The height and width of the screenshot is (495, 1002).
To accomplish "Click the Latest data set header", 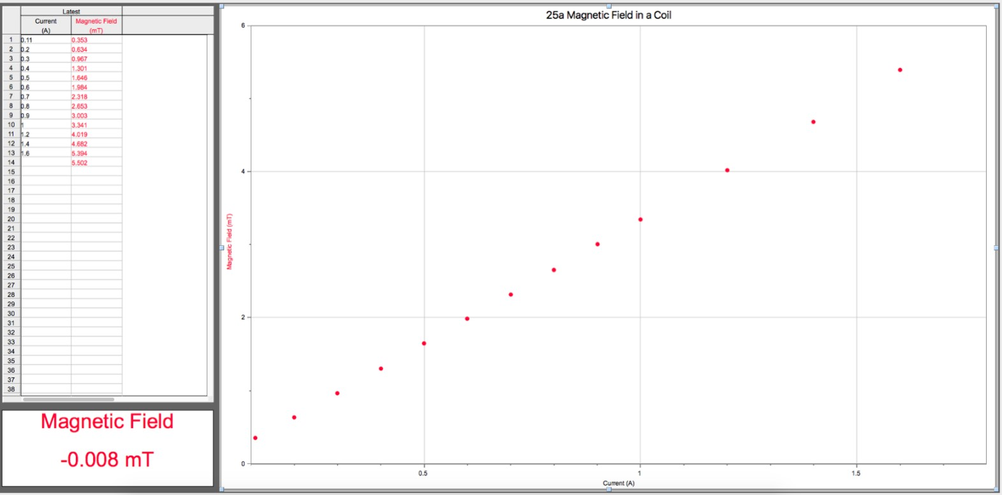I will 71,11.
